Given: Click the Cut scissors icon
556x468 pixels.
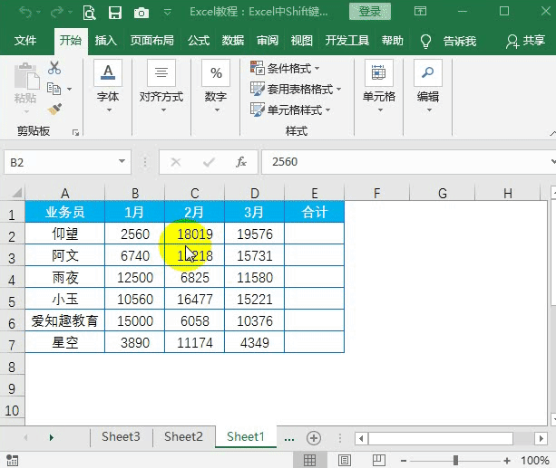Looking at the screenshot, I should [x=54, y=68].
